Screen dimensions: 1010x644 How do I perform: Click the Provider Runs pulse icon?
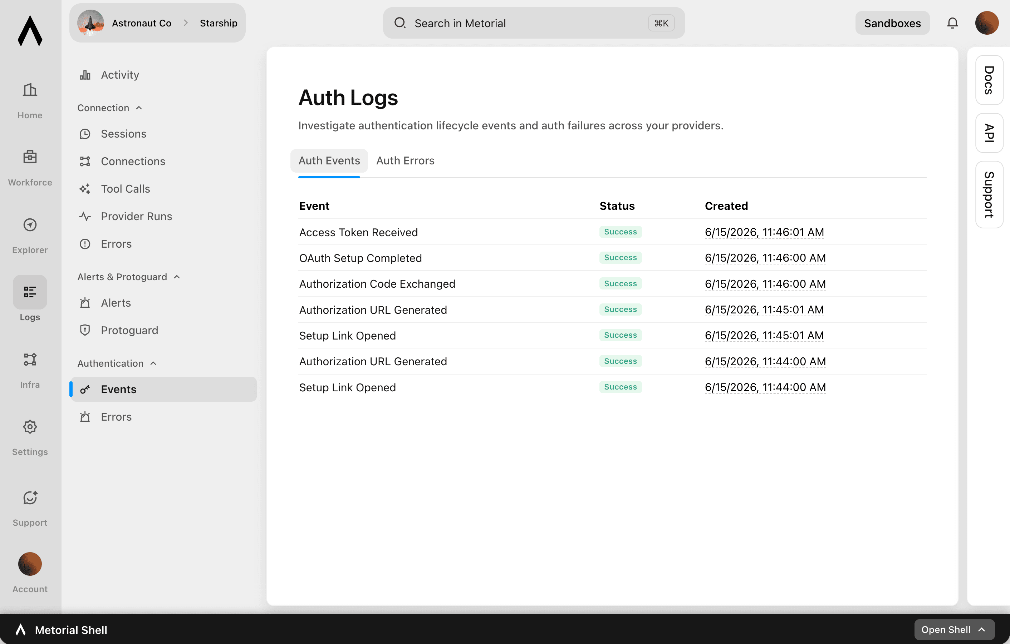tap(85, 217)
